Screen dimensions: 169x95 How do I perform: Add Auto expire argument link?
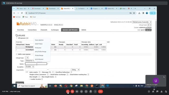[34, 72]
